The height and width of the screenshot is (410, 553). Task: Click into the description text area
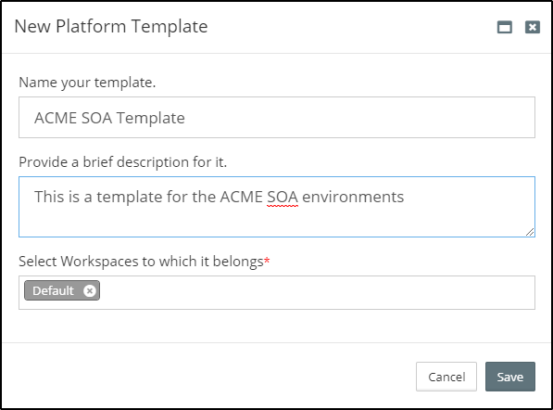277,207
